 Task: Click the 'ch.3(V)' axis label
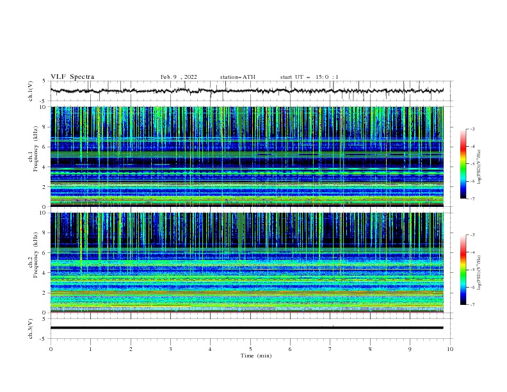click(31, 329)
